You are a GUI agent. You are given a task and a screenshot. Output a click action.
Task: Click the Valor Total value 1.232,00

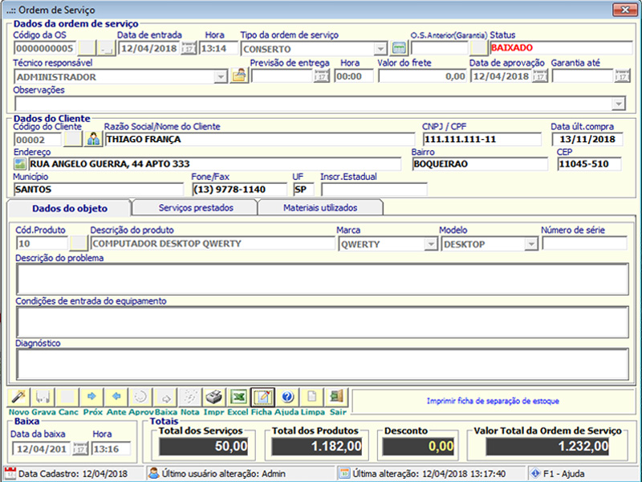click(547, 447)
